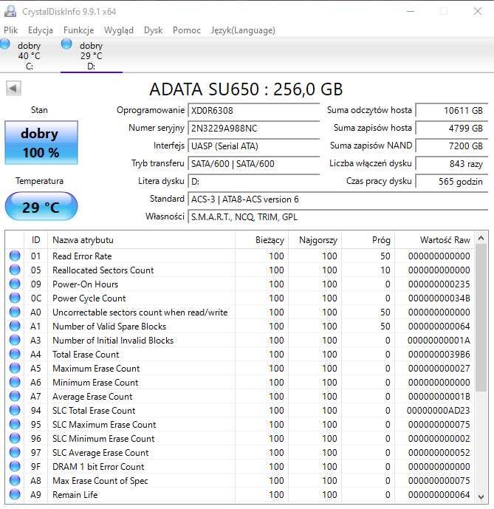Viewport: 494px width, 509px height.
Task: Click status icon for Average Erase Count row A7
Action: click(15, 397)
